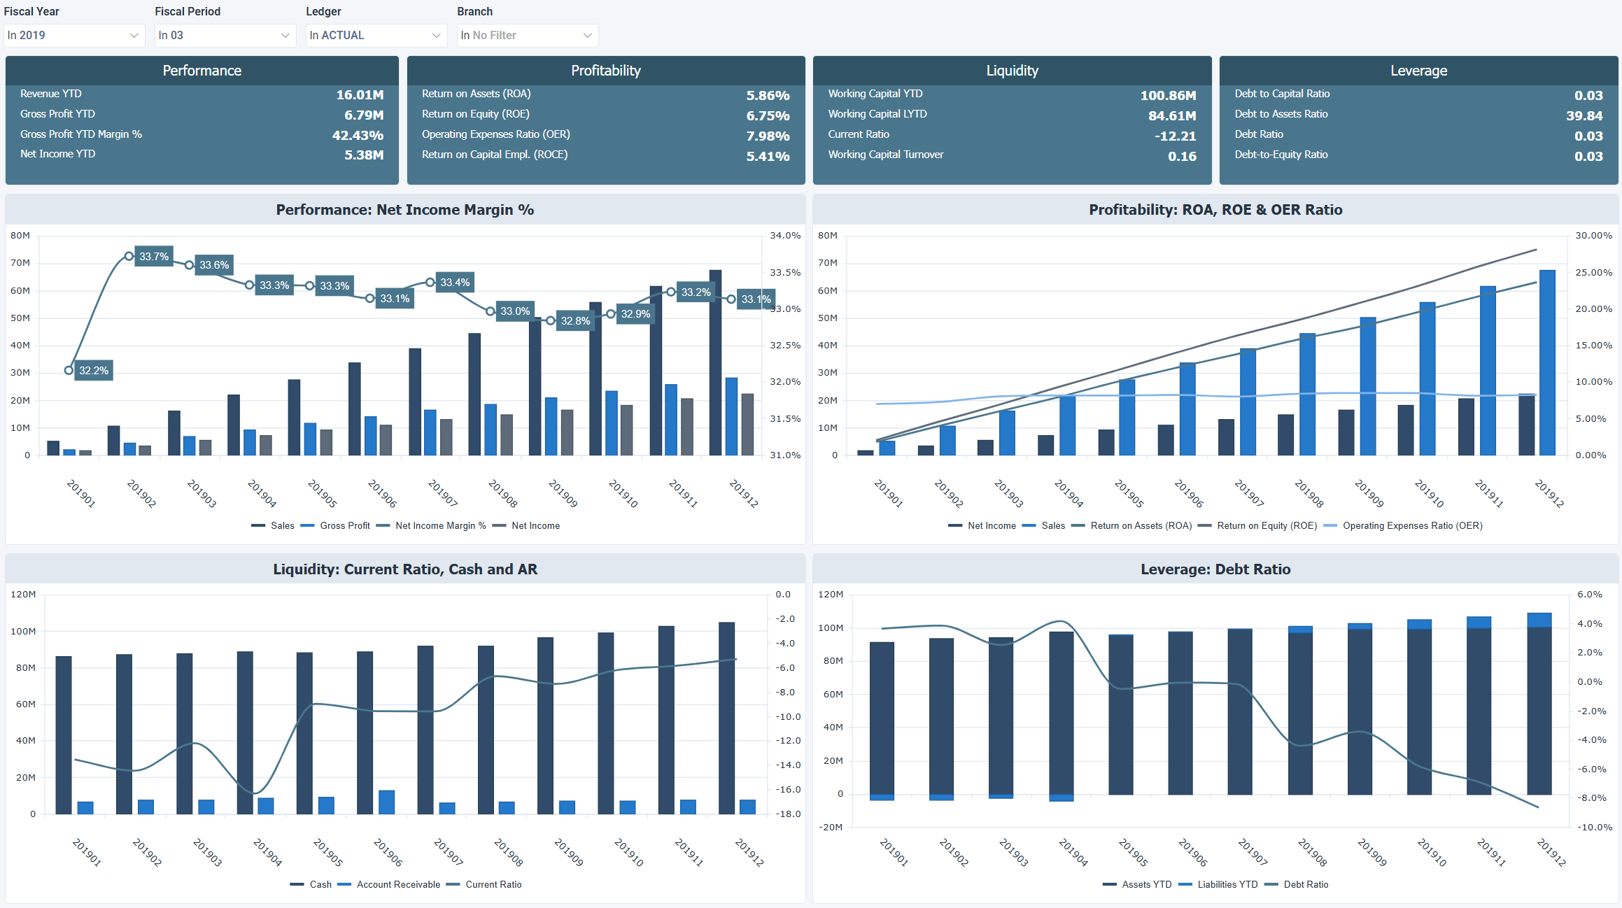Toggle the Return on Assets (ROA) legend

click(x=1142, y=525)
